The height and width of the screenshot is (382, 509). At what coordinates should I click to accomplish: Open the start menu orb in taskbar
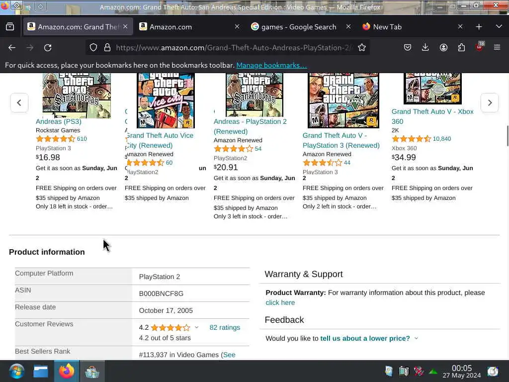pos(16,371)
